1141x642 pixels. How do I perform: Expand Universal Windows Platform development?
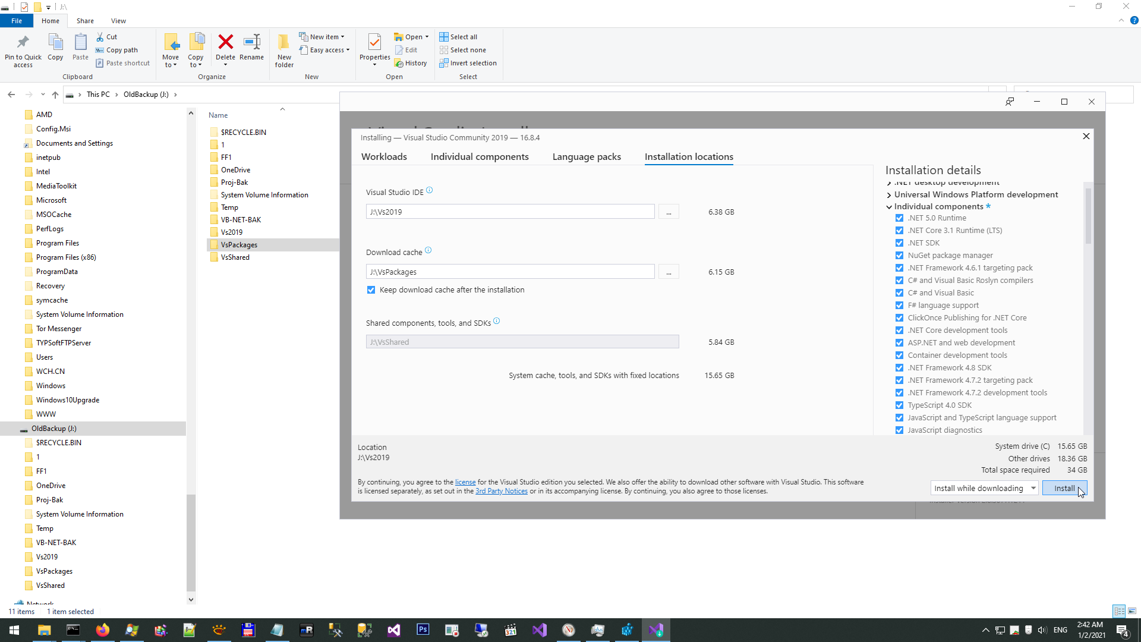point(889,195)
